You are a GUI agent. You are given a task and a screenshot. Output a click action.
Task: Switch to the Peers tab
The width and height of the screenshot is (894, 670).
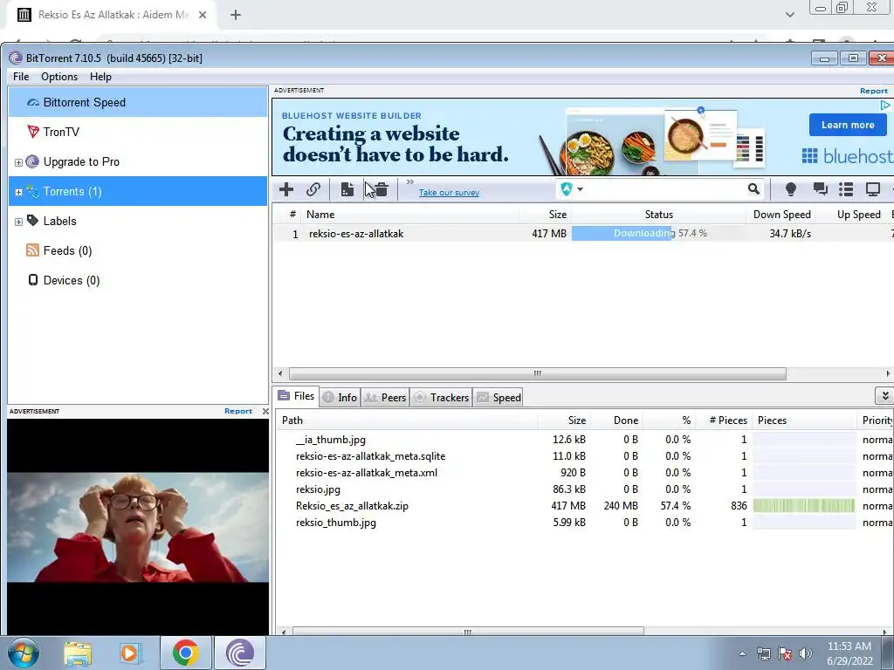coord(385,397)
